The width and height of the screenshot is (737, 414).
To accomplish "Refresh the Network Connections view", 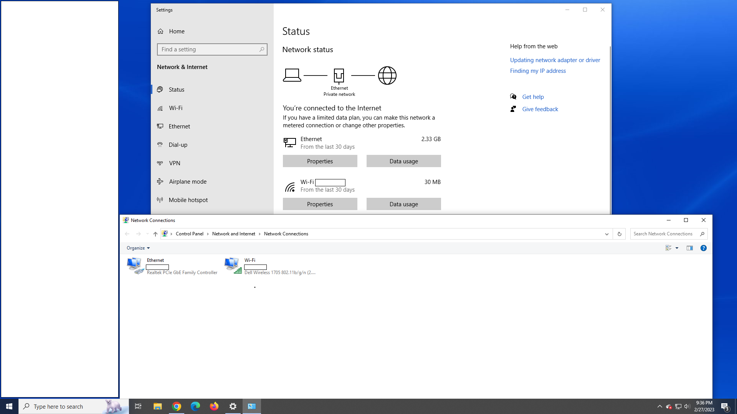I will tap(619, 234).
